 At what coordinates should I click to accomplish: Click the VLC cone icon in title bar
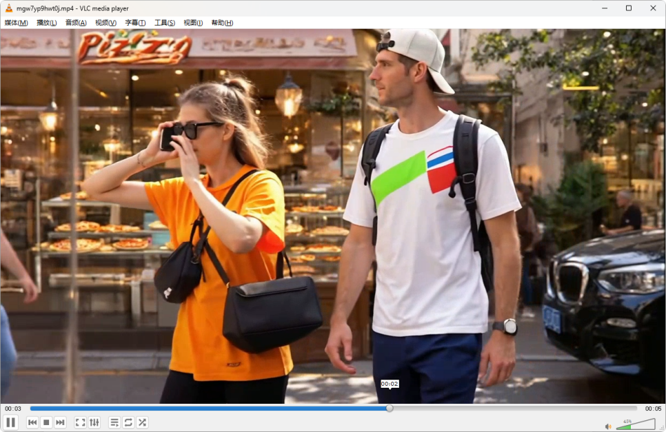8,8
